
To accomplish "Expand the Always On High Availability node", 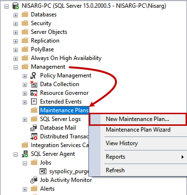I will click(x=15, y=59).
